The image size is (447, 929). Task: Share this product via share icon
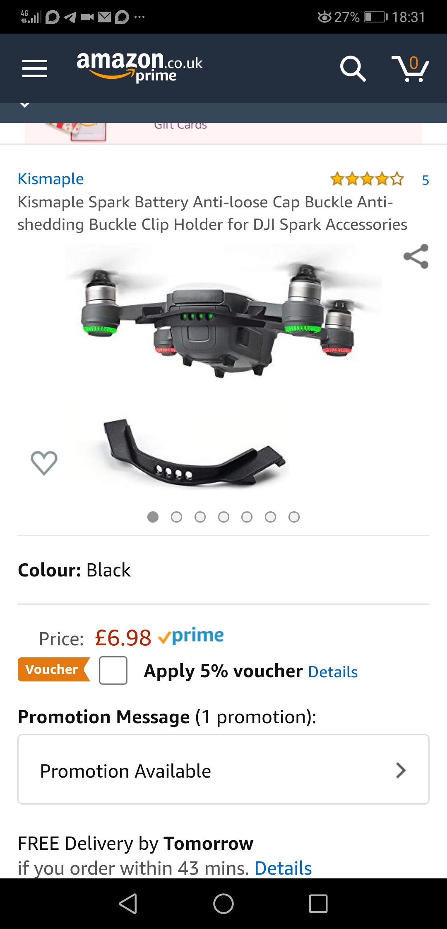[416, 256]
